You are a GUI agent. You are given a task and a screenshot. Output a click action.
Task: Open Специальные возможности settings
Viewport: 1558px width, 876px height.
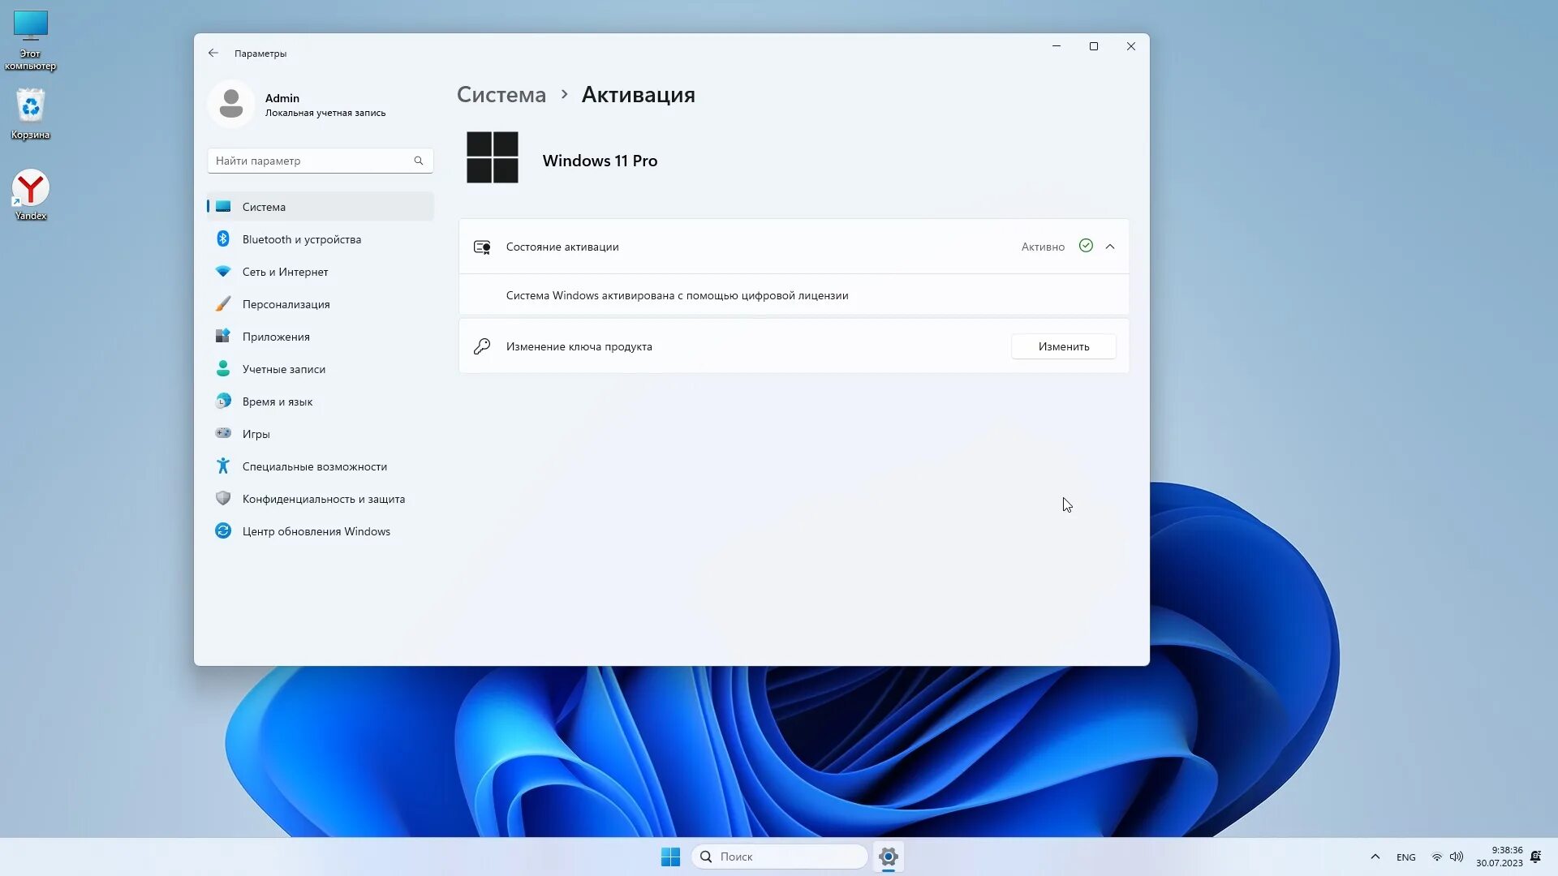coord(315,466)
